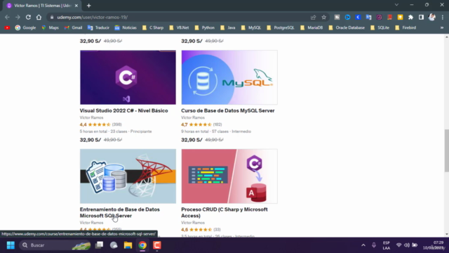449x253 pixels.
Task: Open the YouTube bookmark icon
Action: point(7,27)
